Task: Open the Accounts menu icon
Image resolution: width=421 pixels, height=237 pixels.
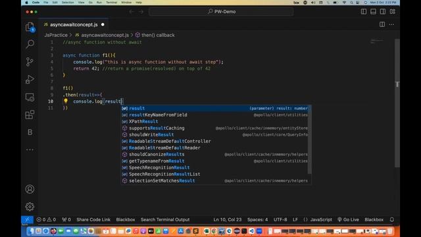Action: tap(30, 189)
